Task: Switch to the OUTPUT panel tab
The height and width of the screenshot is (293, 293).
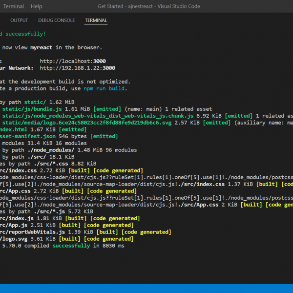Action: [19, 21]
